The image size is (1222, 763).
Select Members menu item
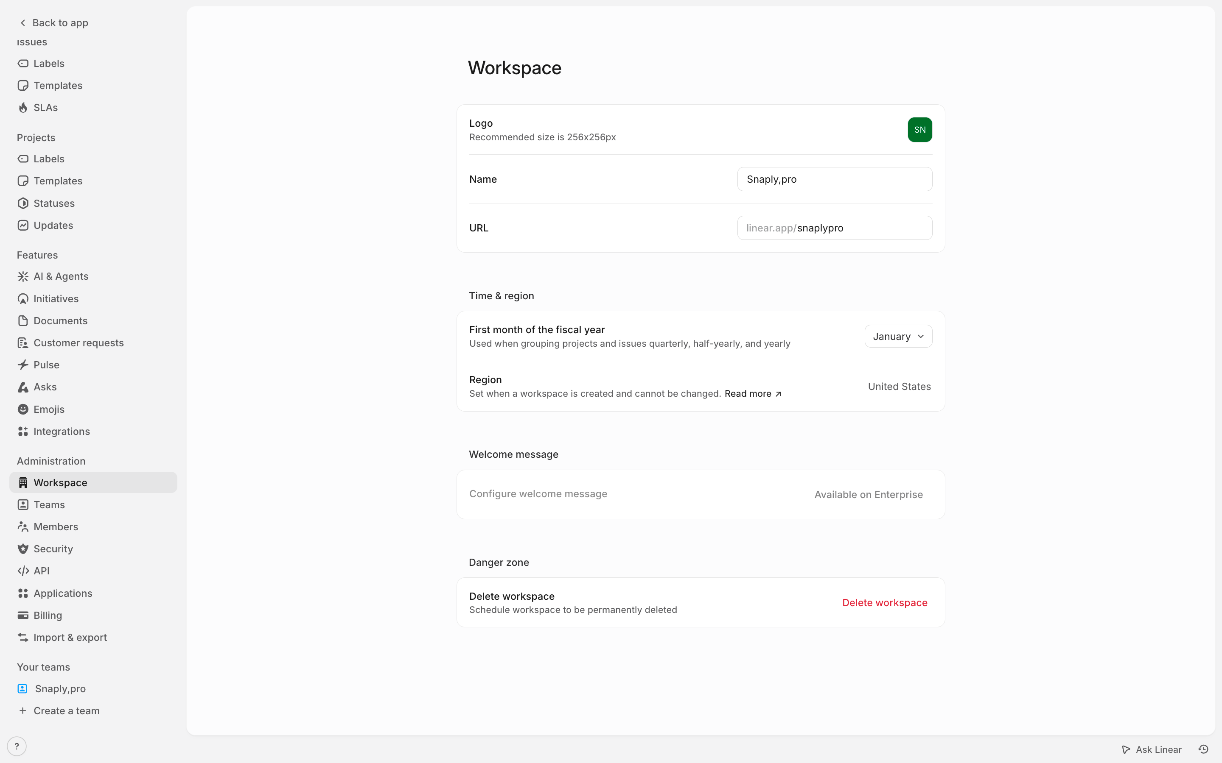click(x=93, y=527)
